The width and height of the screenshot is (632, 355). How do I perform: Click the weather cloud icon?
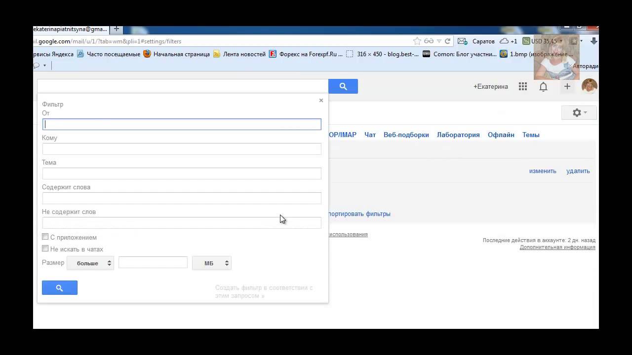point(504,41)
